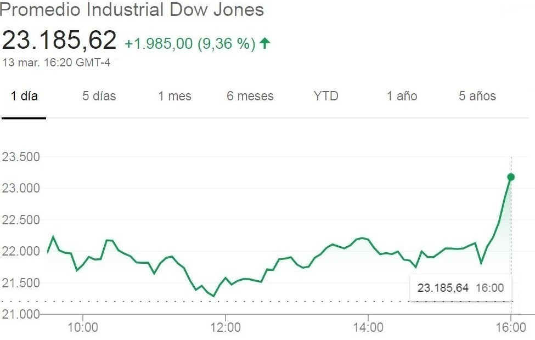The image size is (535, 340).
Task: Click the green up arrow icon
Action: (265, 43)
